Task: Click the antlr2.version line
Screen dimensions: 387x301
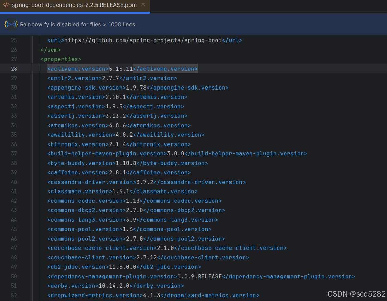Action: (x=112, y=78)
